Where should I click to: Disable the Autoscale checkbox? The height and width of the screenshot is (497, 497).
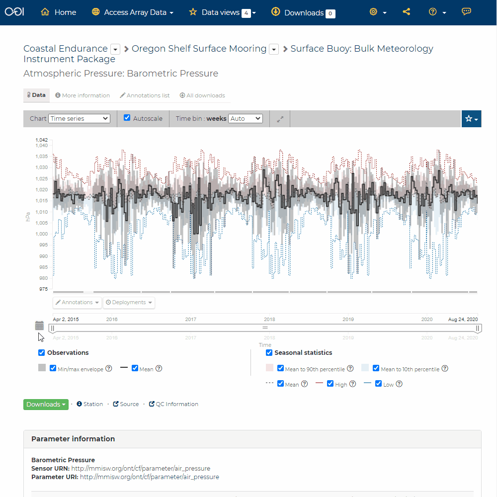tap(127, 117)
